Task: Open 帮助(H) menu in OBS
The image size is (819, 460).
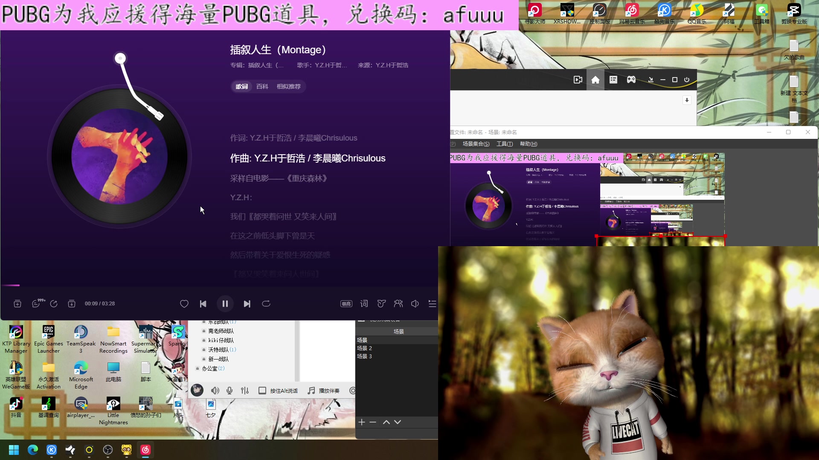Action: [x=529, y=144]
